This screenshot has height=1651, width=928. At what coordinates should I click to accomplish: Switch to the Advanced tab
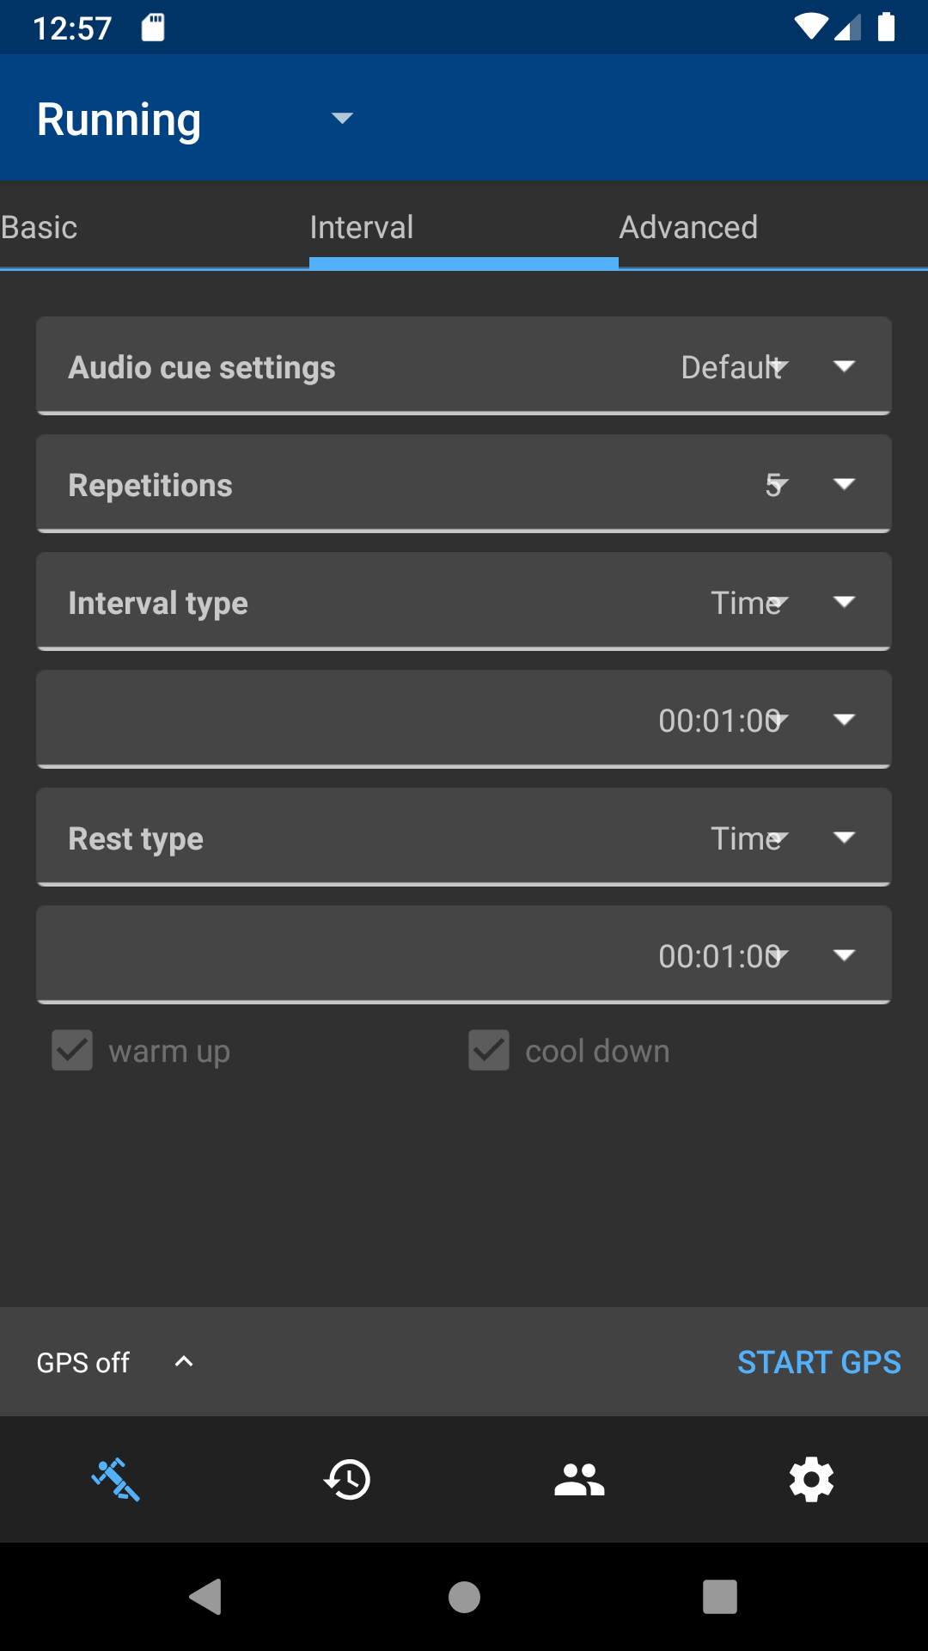688,228
